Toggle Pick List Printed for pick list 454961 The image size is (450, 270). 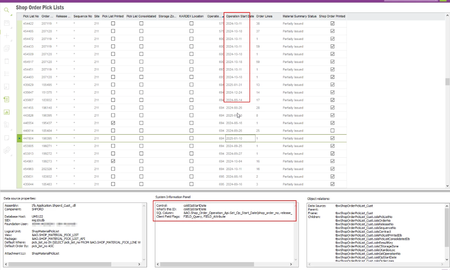click(x=113, y=161)
